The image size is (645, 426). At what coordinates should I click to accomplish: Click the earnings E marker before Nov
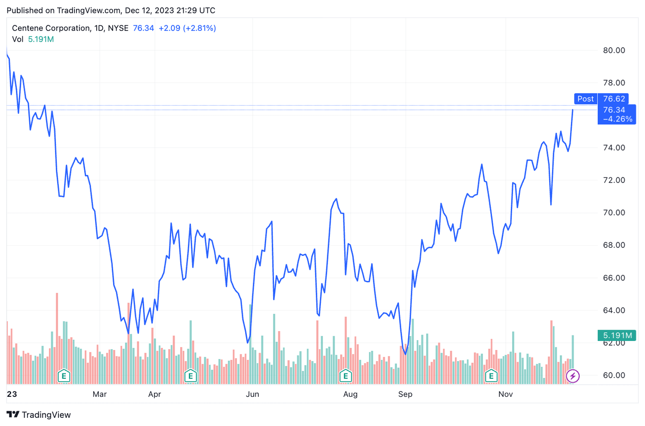(x=491, y=377)
